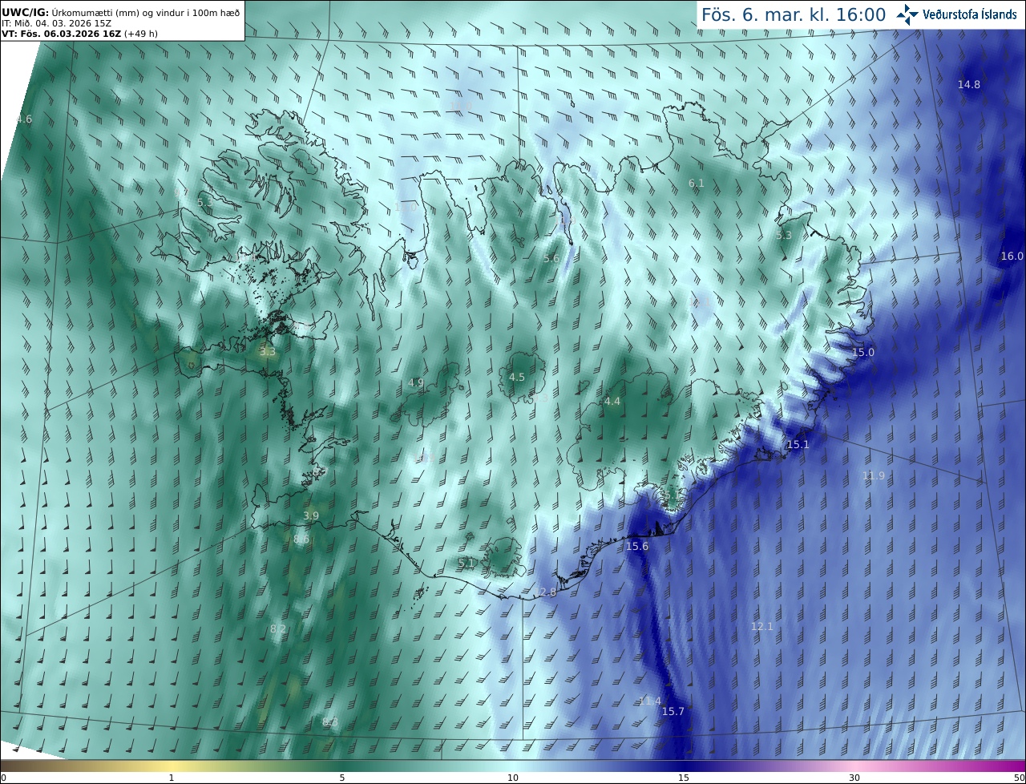Click the colour scale label 0
1026x784 pixels.
coord(3,778)
